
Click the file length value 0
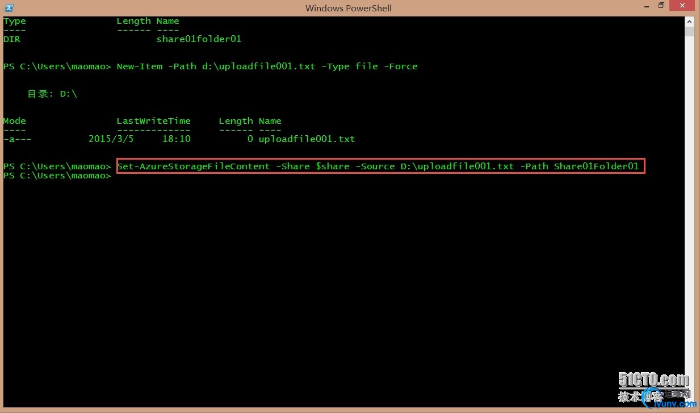tap(250, 139)
